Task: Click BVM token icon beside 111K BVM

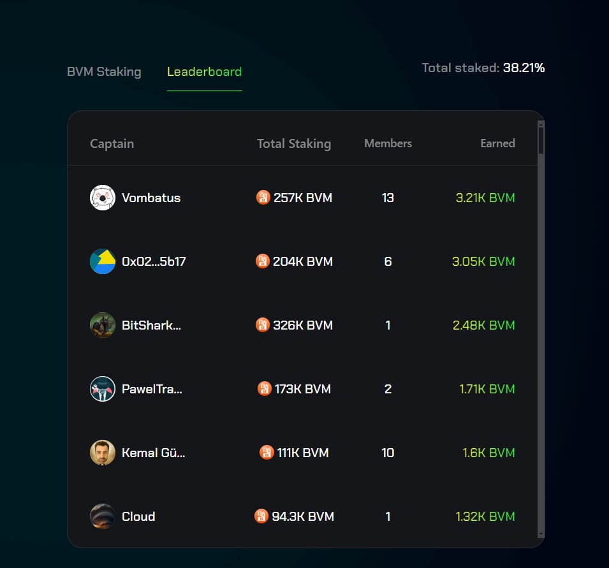Action: pos(267,452)
